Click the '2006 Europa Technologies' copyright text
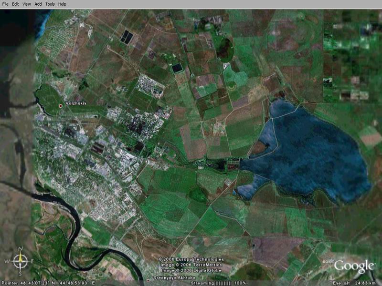This screenshot has width=382, height=286. (191, 259)
